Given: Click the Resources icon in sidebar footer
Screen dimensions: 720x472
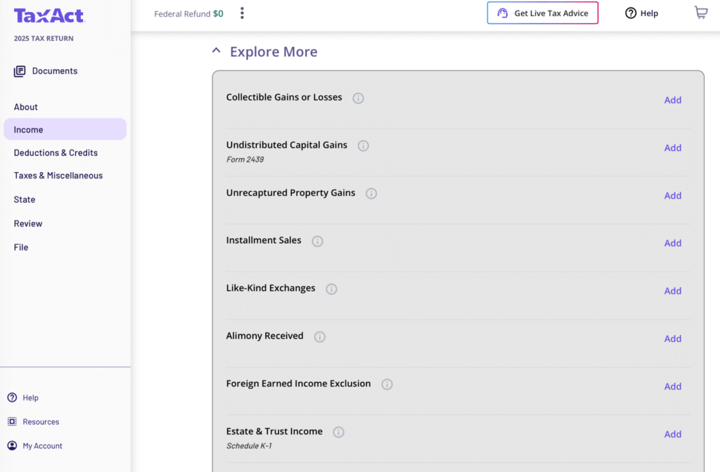Looking at the screenshot, I should (12, 421).
